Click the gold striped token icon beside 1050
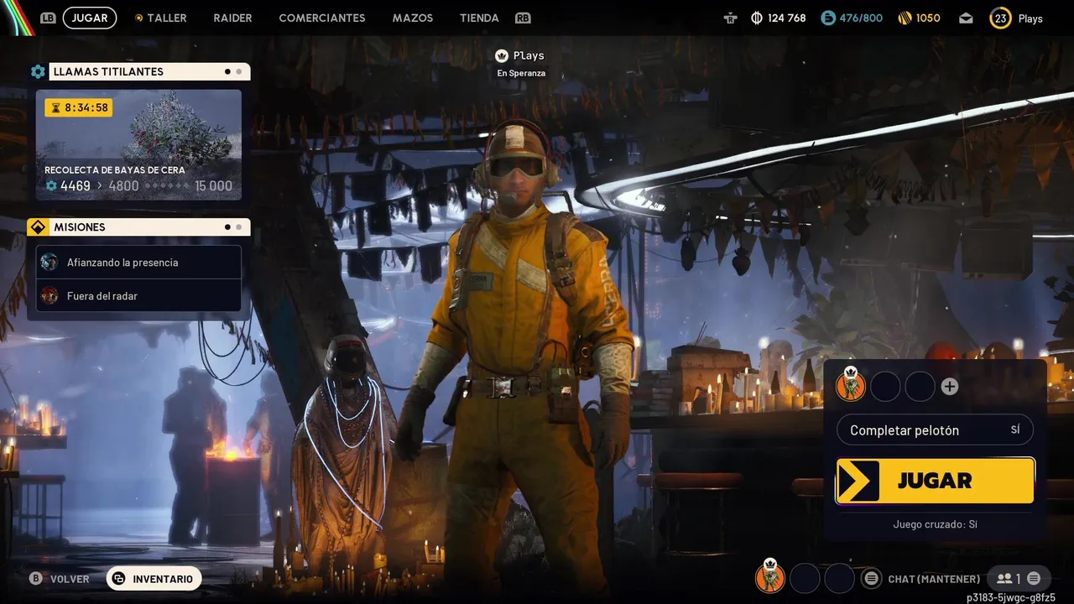The height and width of the screenshot is (604, 1074). tap(905, 18)
